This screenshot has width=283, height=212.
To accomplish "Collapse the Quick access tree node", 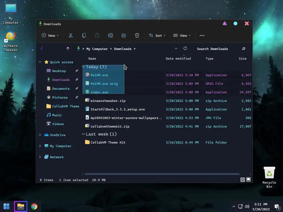I will (40, 62).
